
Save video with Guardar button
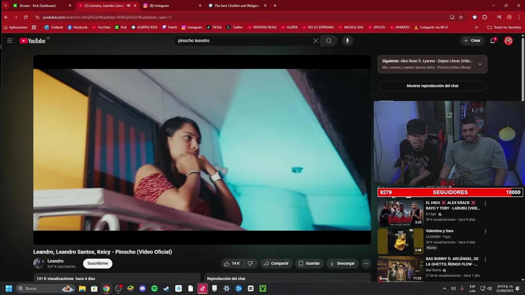tap(309, 263)
